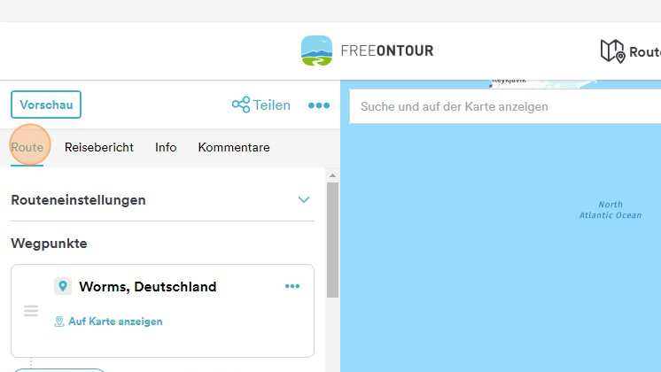Switch to the Route tab
This screenshot has height=372, width=661.
tap(27, 147)
